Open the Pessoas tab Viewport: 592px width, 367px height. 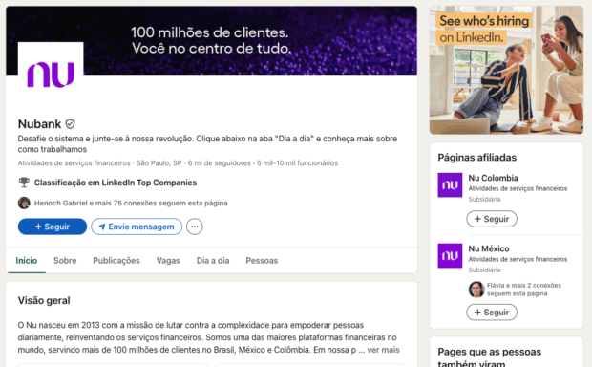pyautogui.click(x=262, y=260)
